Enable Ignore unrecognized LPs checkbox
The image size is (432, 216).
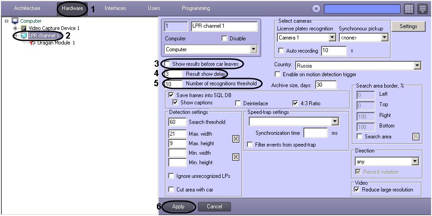point(171,176)
